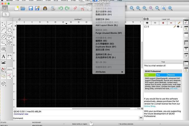Screen dimensions: 189x126
Task: Open the Isometric projection cube tool
Action: [x=4, y=84]
